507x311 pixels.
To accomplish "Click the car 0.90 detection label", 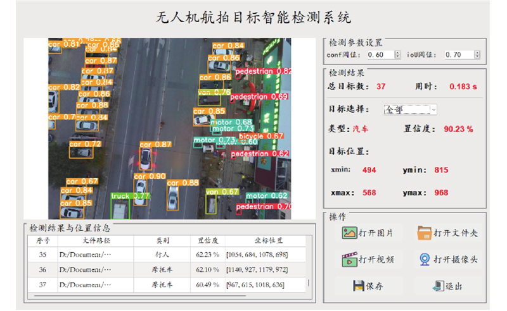I will (150, 176).
